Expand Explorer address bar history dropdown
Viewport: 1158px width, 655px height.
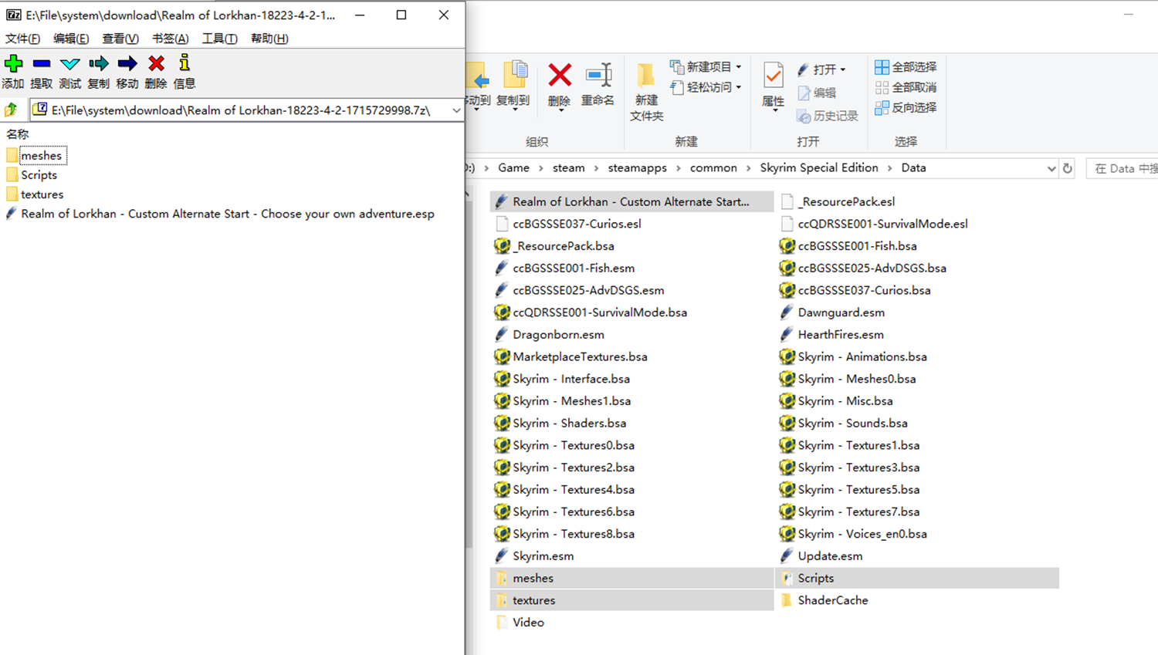(1051, 168)
